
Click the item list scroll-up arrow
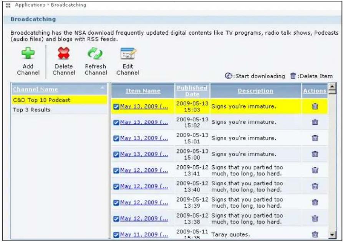(332, 86)
